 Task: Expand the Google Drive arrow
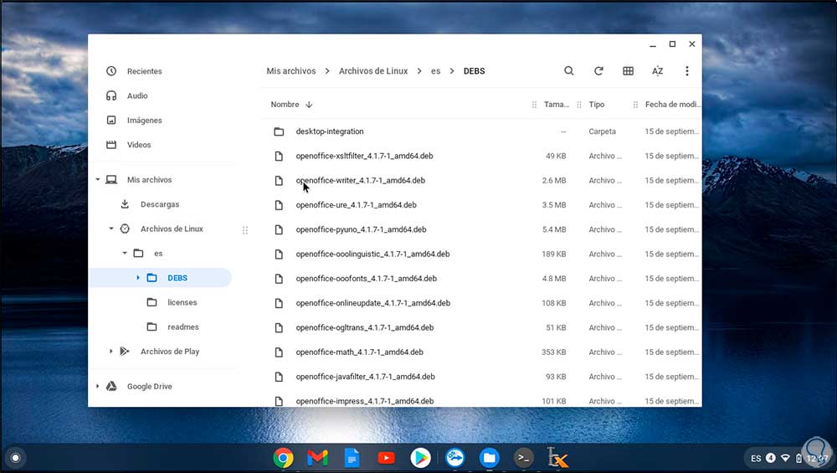click(98, 386)
